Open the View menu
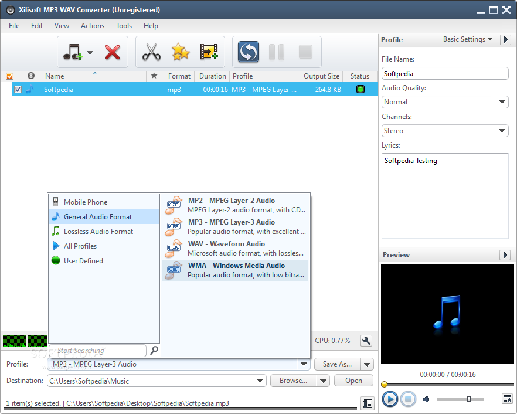Screen dimensions: 517x414 62,26
